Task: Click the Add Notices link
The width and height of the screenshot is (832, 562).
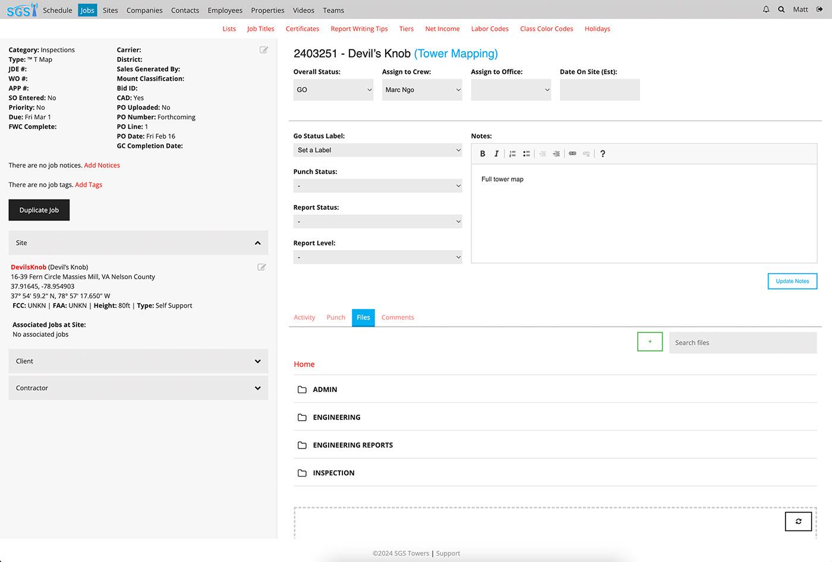Action: [x=102, y=165]
